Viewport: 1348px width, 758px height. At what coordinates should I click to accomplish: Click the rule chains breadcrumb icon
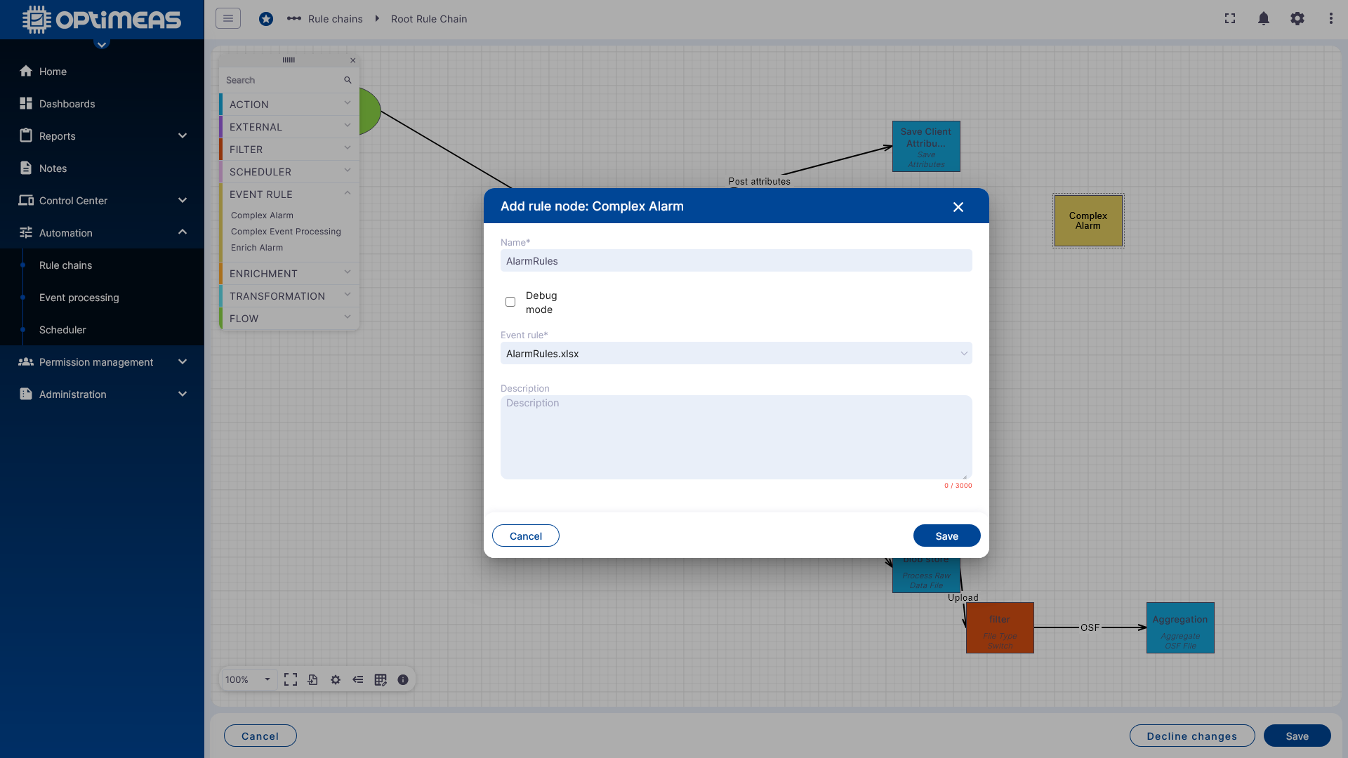[x=294, y=19]
